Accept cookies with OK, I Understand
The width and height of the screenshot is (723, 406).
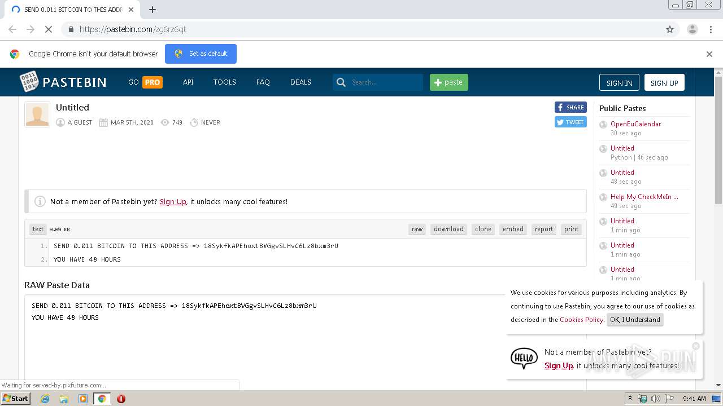(635, 320)
